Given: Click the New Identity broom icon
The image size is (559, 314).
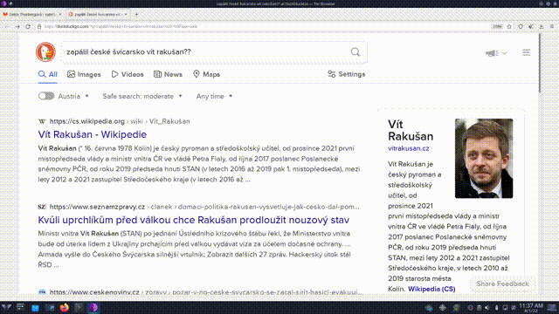Looking at the screenshot, I should (x=531, y=27).
